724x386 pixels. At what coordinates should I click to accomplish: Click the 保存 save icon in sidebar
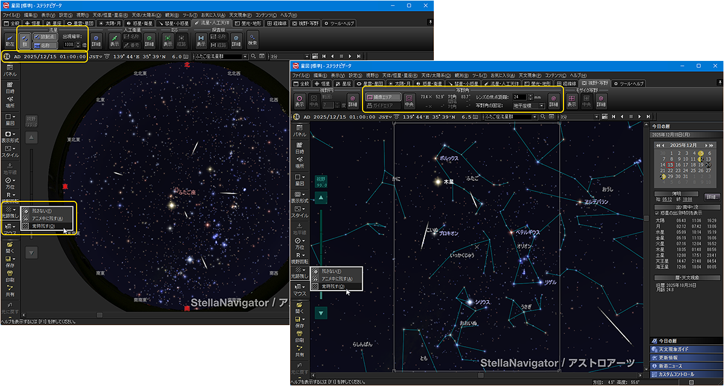coord(299,320)
